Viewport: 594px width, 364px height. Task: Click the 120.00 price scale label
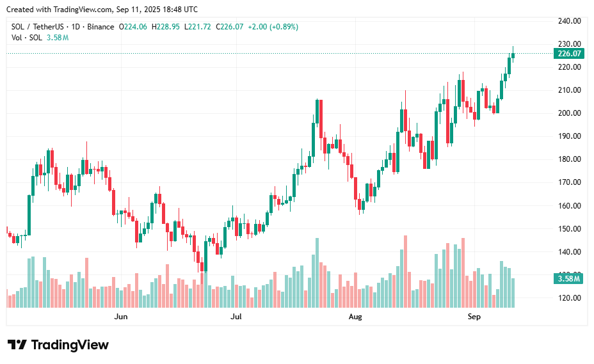(x=569, y=298)
